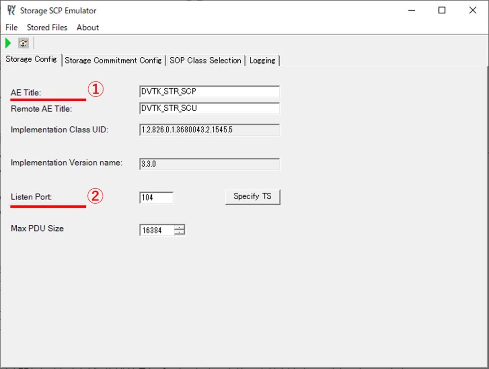Click the Remote AE Title text box

point(209,108)
